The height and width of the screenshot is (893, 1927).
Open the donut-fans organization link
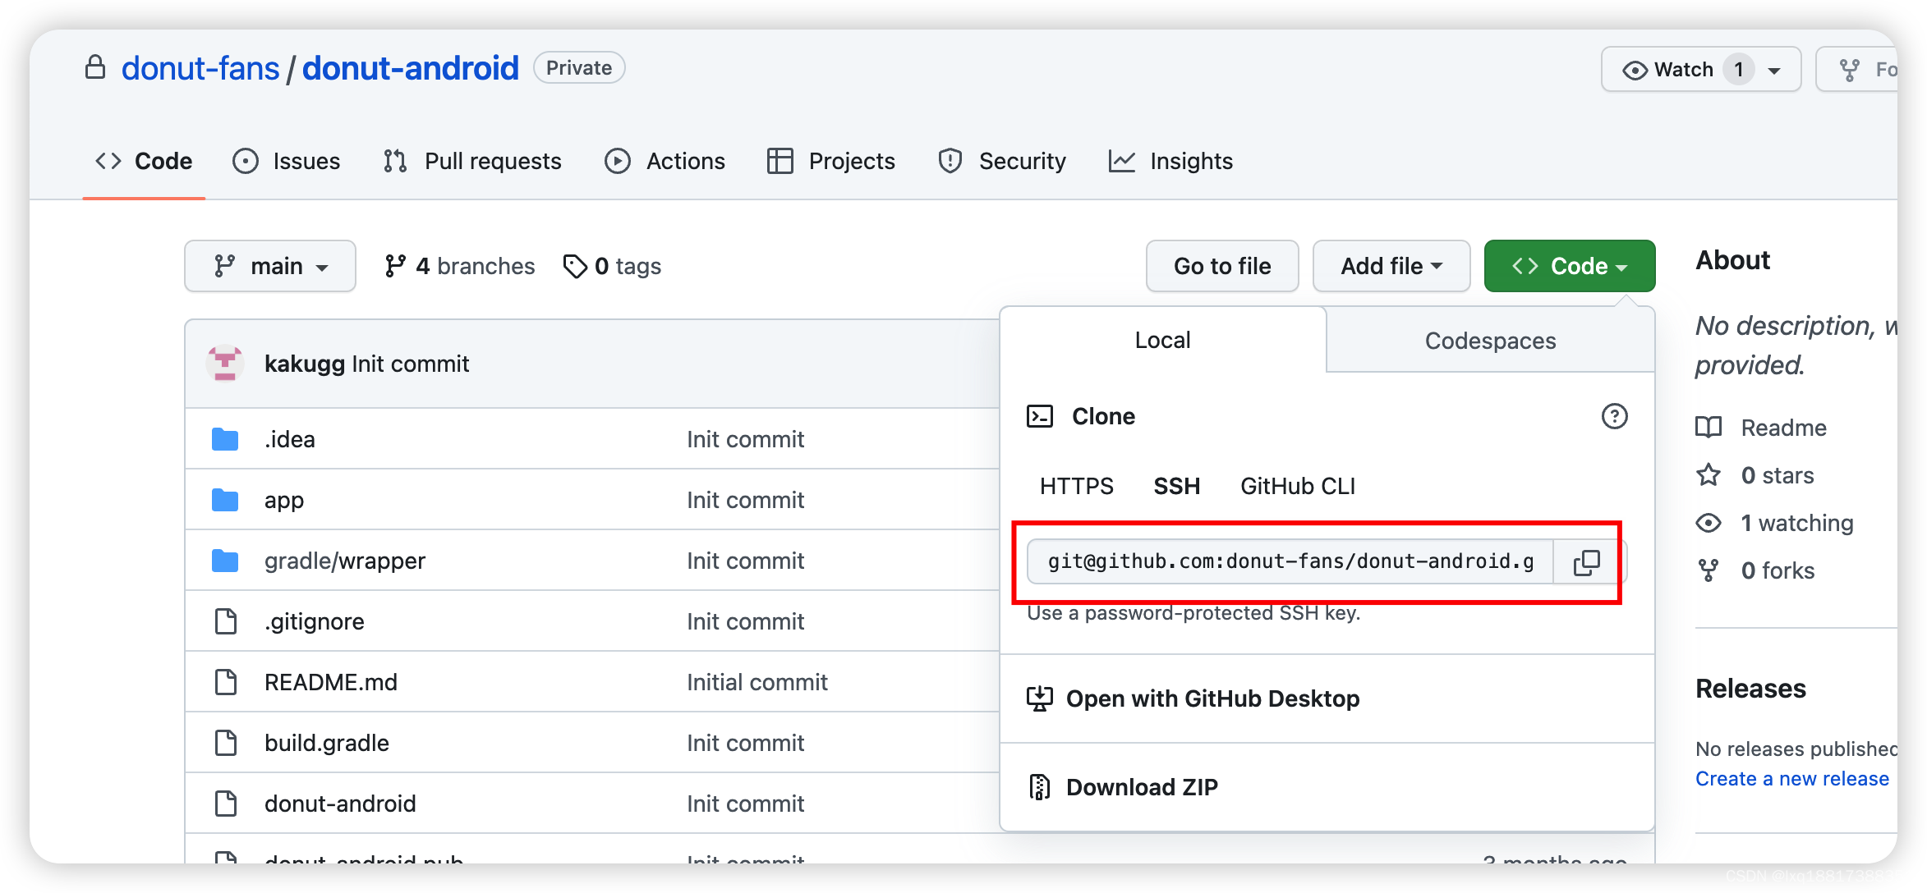tap(200, 67)
